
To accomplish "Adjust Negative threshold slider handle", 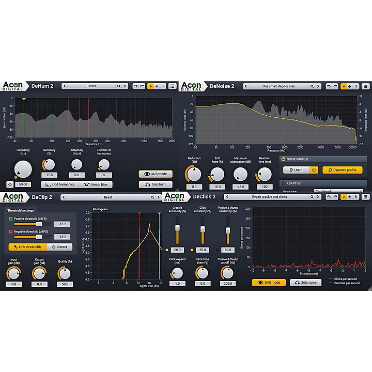I will click(x=39, y=237).
